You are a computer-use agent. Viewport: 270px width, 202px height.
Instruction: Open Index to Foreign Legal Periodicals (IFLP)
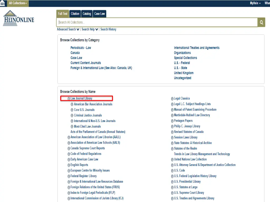(93, 193)
